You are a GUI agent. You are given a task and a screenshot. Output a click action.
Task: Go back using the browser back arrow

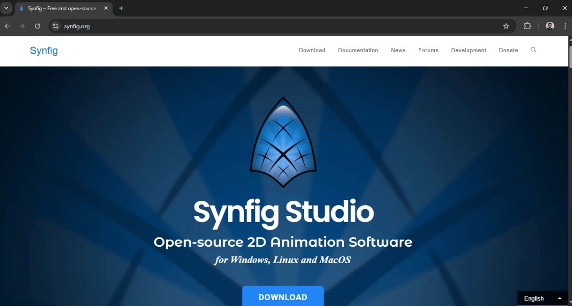point(7,26)
